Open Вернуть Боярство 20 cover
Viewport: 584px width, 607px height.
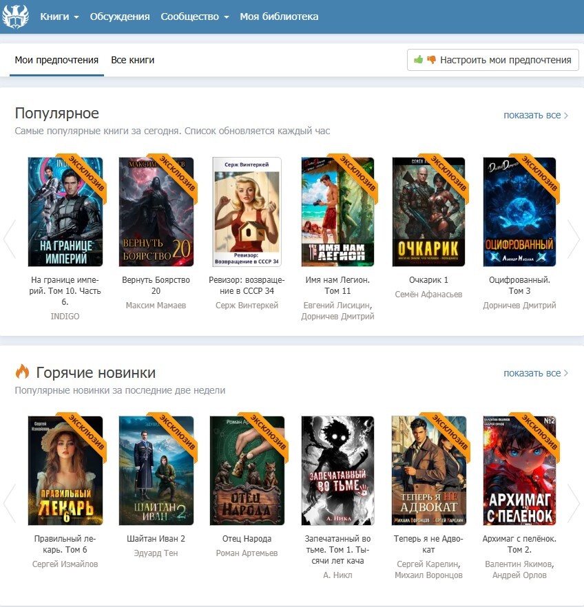point(156,212)
